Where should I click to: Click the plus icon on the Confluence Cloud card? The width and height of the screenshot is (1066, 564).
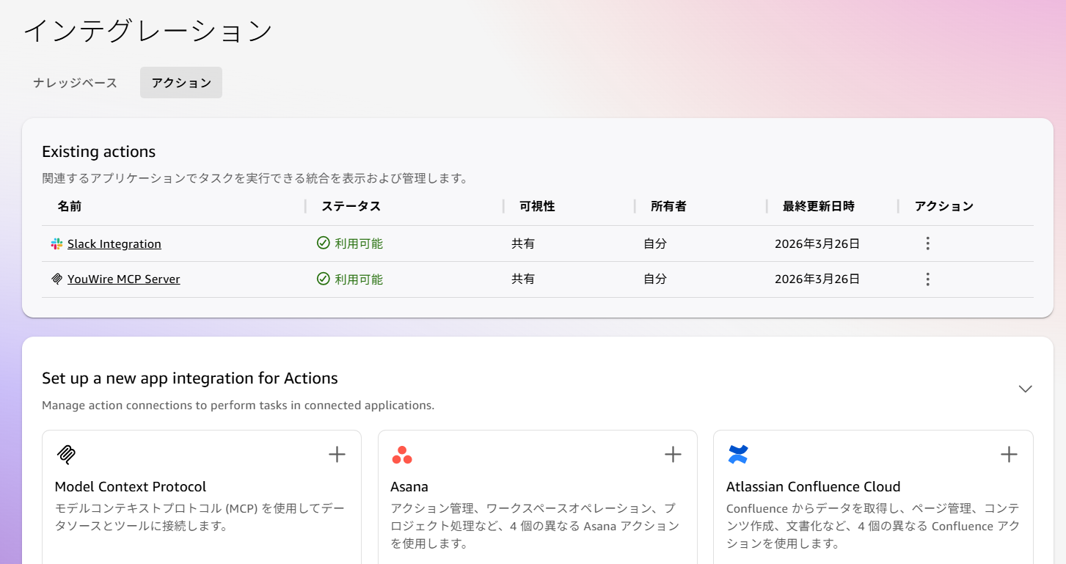coord(1009,455)
